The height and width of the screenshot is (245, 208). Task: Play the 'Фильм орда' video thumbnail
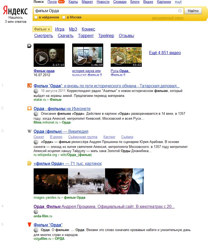(x=49, y=55)
